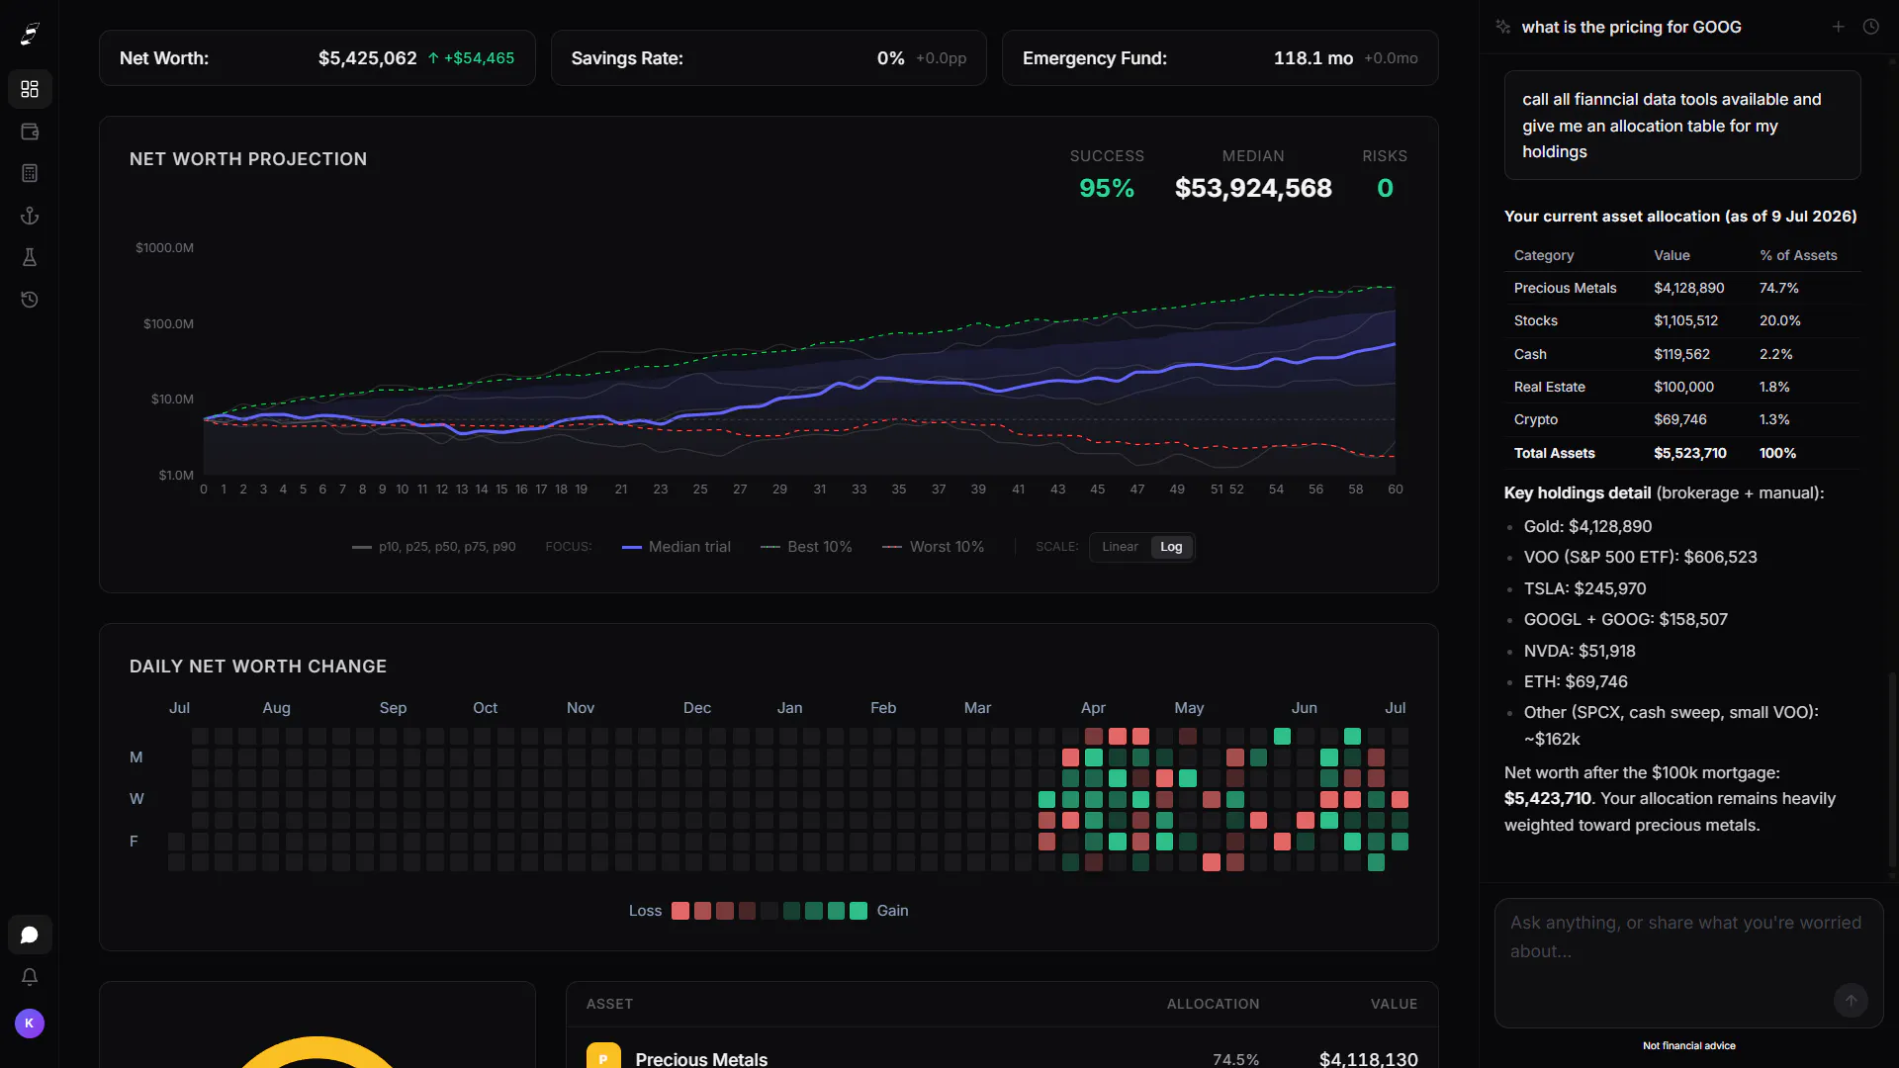Screen dimensions: 1899x1068
Task: Click the RISKS value 0
Action: point(1385,188)
